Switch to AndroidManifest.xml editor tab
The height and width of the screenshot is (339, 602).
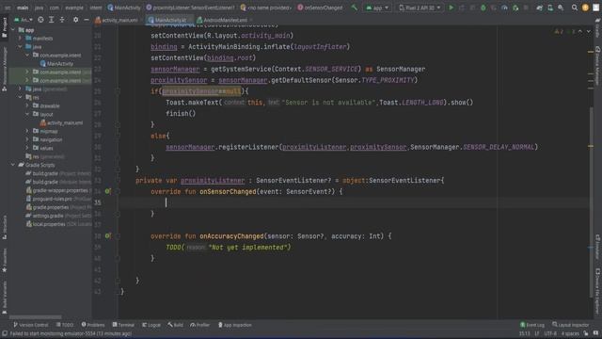pyautogui.click(x=223, y=20)
